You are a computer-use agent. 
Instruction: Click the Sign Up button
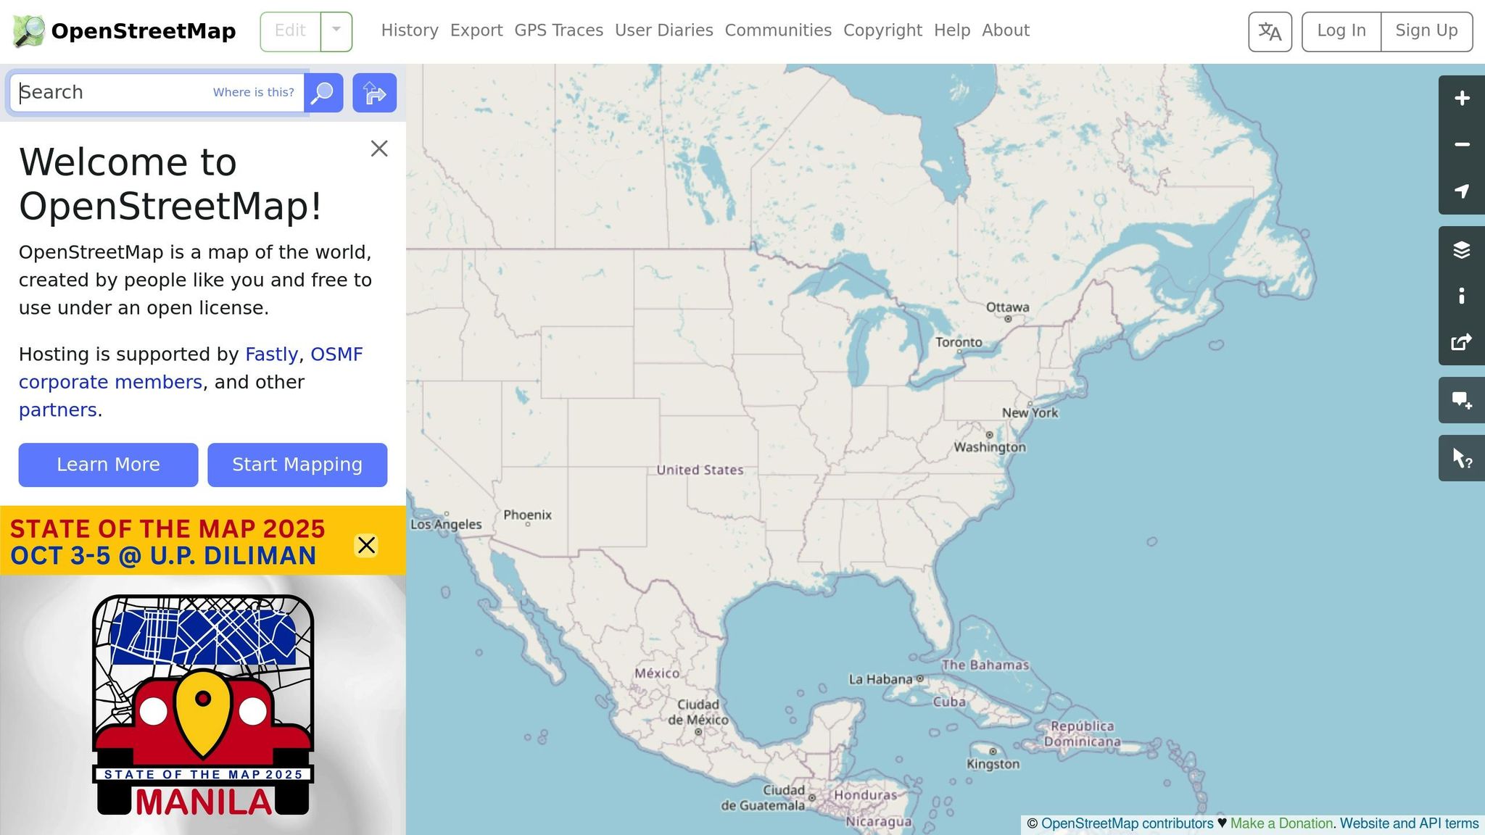tap(1426, 31)
